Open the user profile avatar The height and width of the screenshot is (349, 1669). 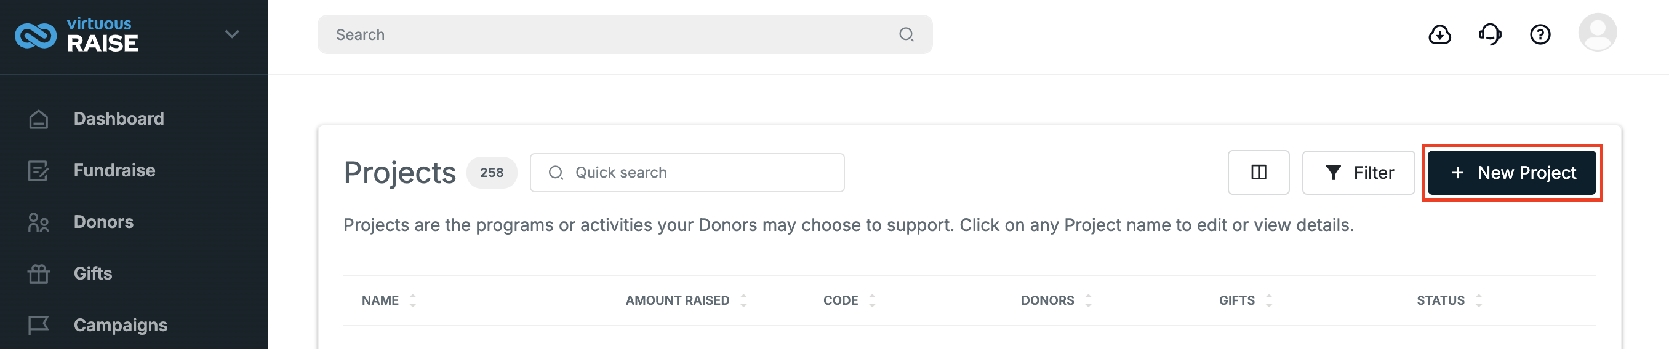point(1597,33)
